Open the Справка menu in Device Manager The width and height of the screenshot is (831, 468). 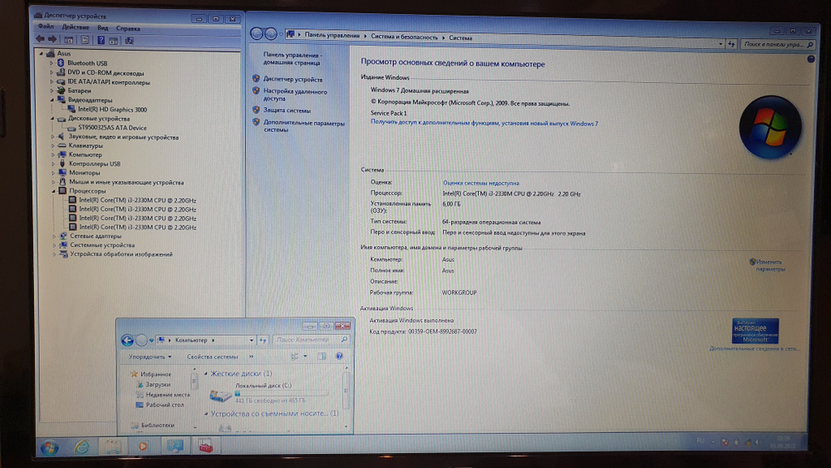click(128, 28)
